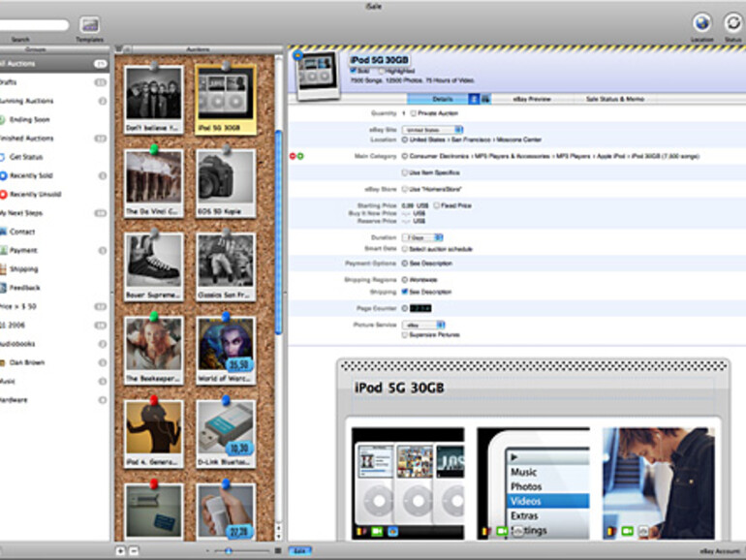
Task: Open the Location chooser button
Action: tap(405, 140)
